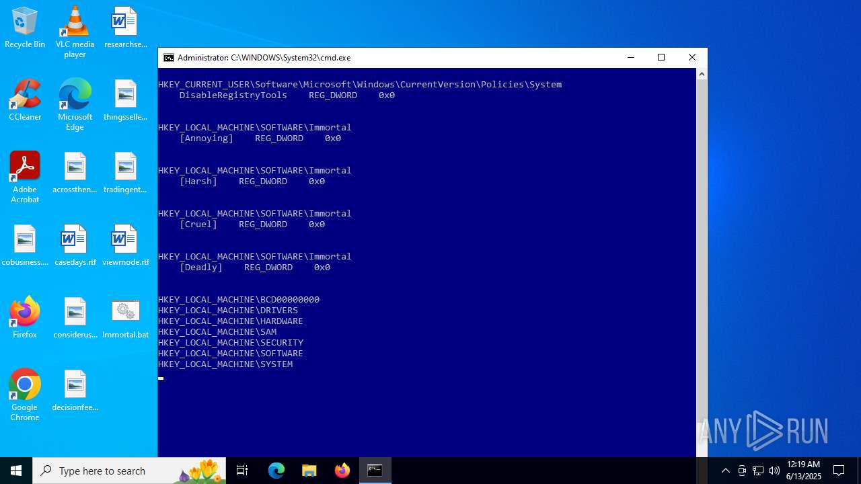The height and width of the screenshot is (484, 861).
Task: Select Immortal.bat batch file
Action: (125, 318)
